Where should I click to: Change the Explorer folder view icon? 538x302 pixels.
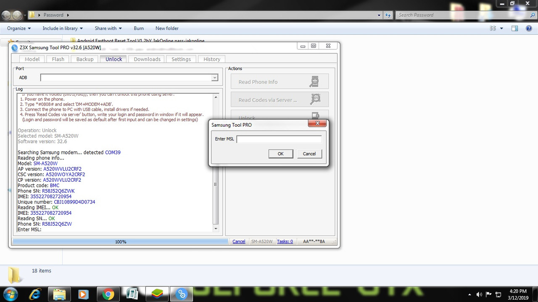tap(493, 29)
